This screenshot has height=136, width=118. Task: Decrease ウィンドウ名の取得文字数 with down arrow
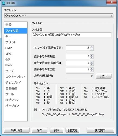coord(92,49)
